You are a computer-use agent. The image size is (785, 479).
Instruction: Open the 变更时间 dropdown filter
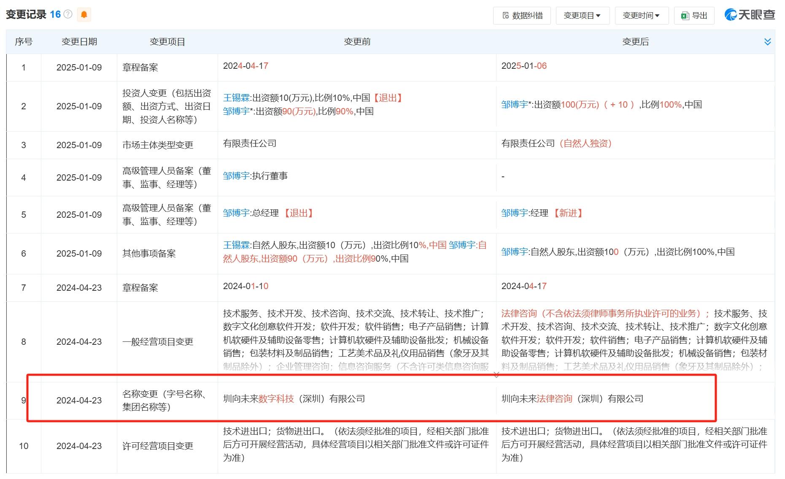click(641, 16)
